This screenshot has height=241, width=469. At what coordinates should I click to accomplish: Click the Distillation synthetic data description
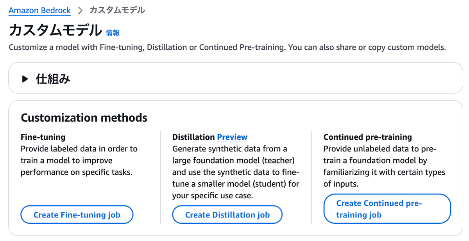pyautogui.click(x=235, y=172)
